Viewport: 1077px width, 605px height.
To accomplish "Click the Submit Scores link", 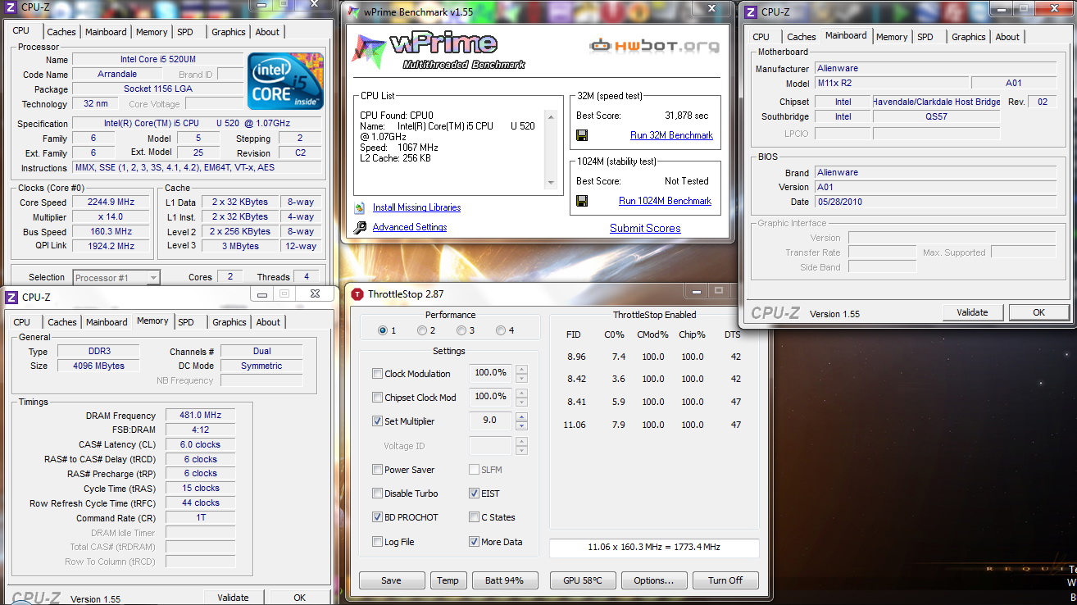I will point(645,229).
